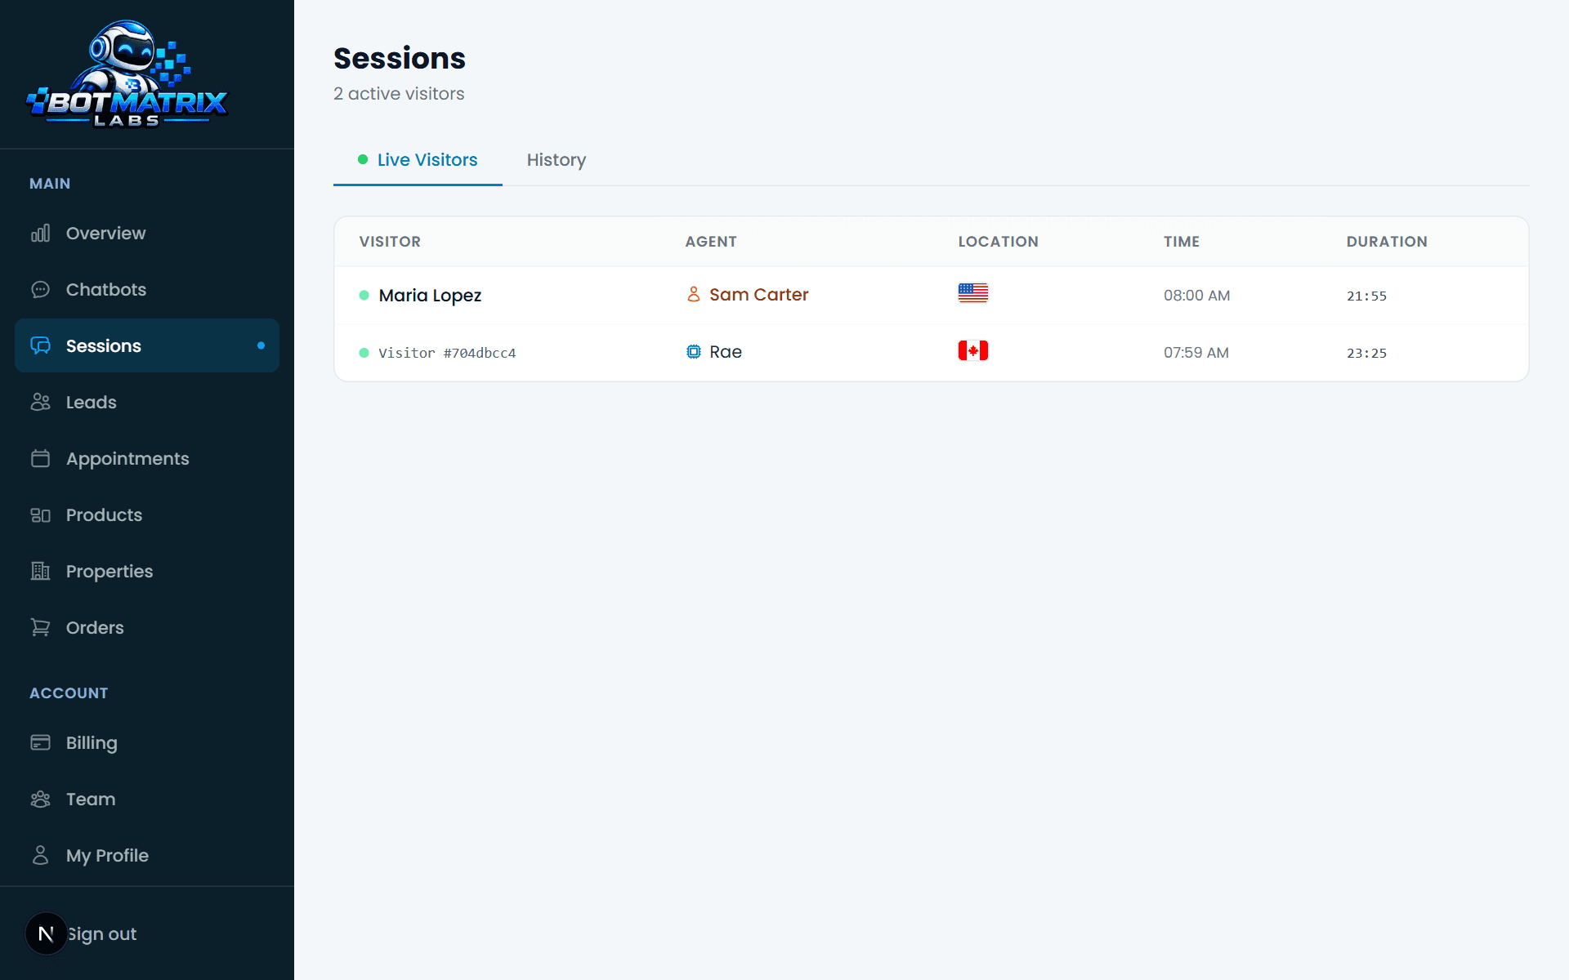
Task: Click the Sam Carter agent name
Action: tap(758, 295)
